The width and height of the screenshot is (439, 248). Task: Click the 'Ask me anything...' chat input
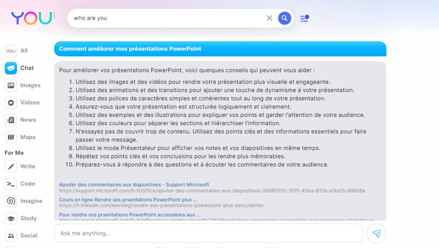tap(209, 233)
